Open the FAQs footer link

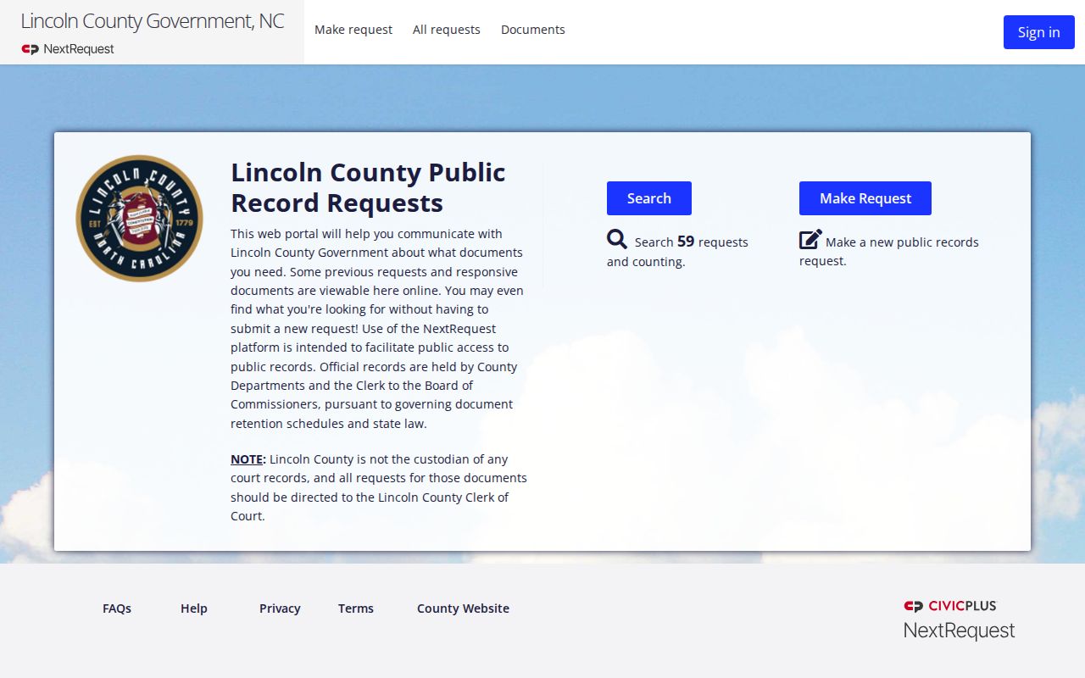pyautogui.click(x=117, y=609)
